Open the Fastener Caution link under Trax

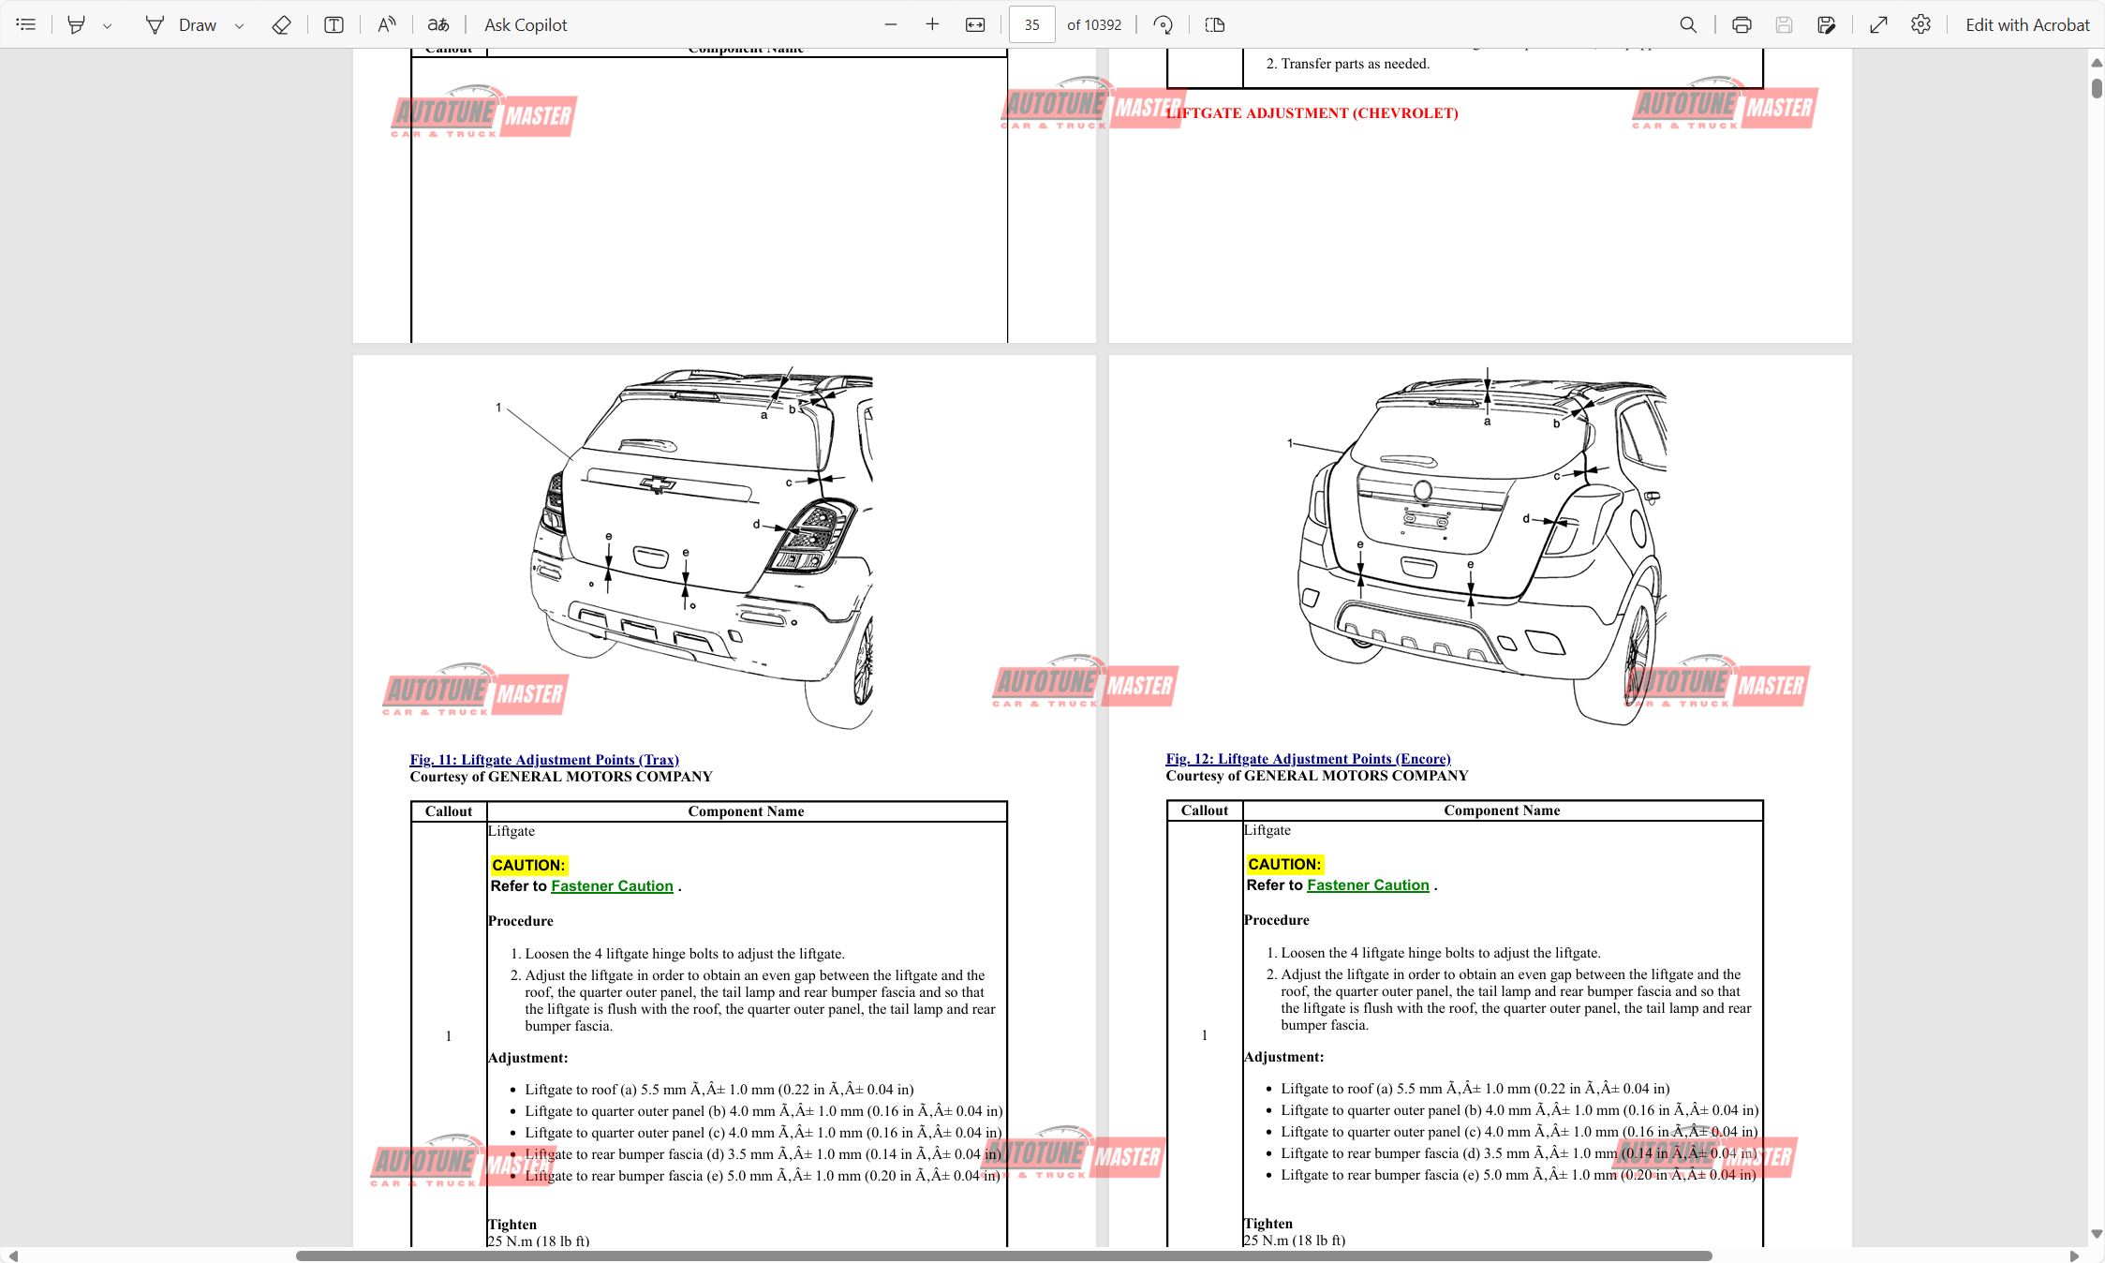pos(612,886)
